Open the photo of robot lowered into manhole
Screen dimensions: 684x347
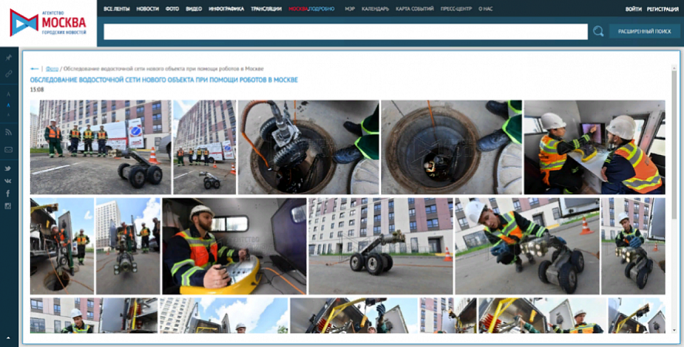click(x=308, y=147)
